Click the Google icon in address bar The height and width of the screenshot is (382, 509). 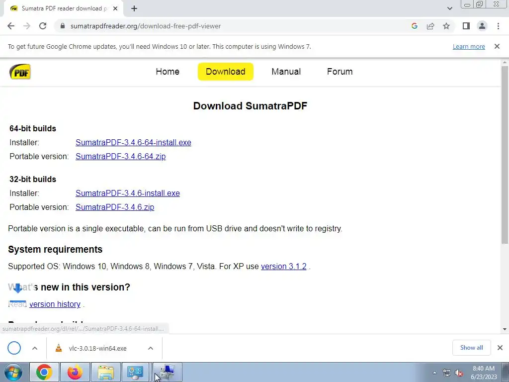coord(414,26)
